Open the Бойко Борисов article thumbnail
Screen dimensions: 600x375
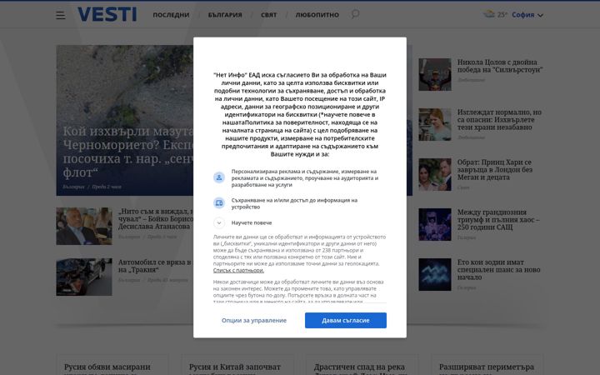tap(84, 226)
